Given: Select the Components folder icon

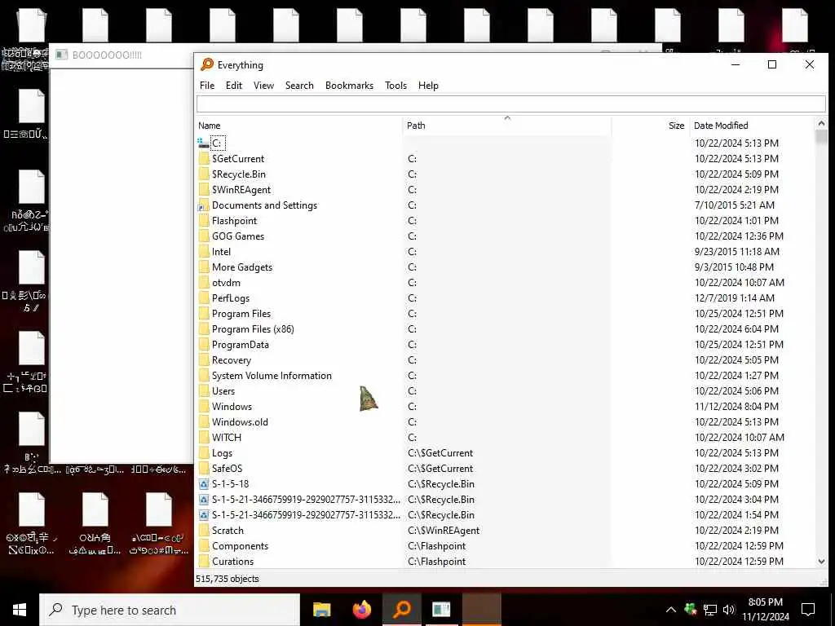Looking at the screenshot, I should pos(203,546).
